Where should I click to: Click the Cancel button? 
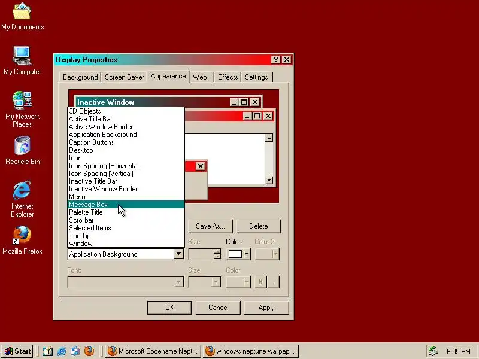click(218, 308)
